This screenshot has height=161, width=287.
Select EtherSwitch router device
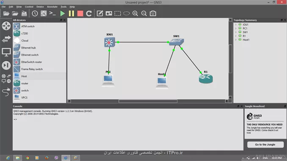point(39,62)
